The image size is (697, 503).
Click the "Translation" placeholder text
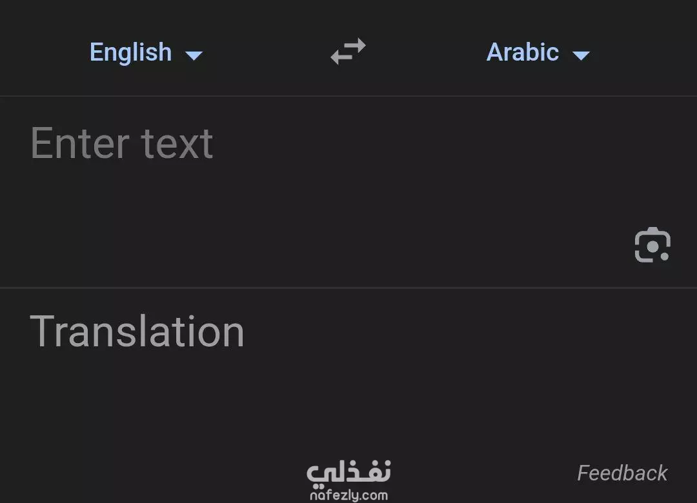pyautogui.click(x=137, y=331)
